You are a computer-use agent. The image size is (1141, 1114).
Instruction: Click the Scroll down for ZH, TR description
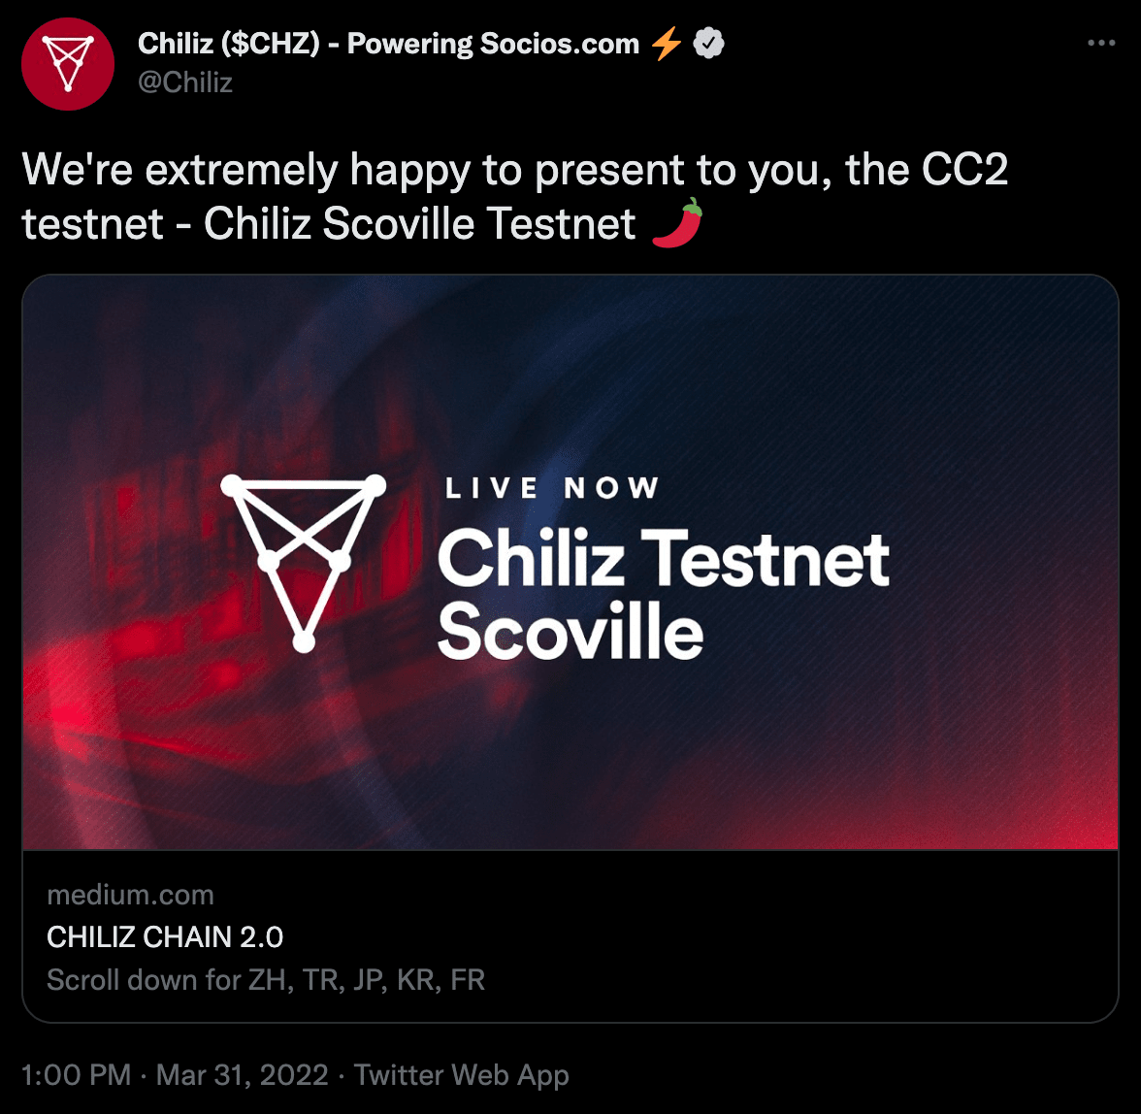(266, 980)
